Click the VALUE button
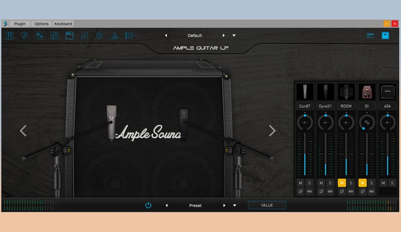Viewport: 401px width, 232px height. coord(267,205)
